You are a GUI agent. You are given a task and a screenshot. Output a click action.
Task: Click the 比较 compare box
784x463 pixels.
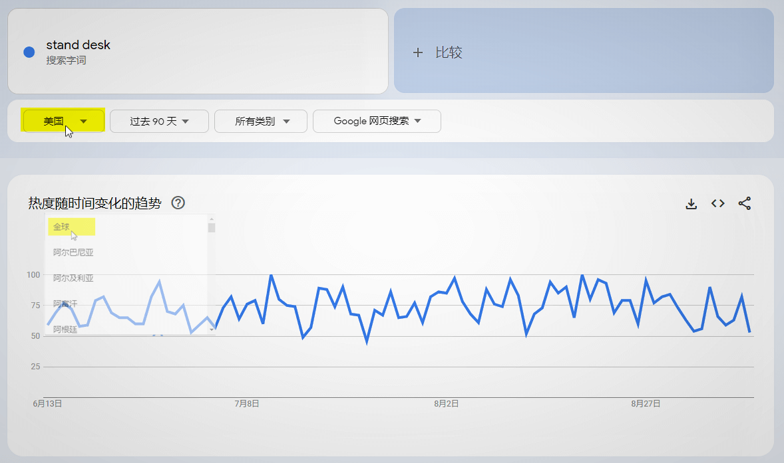[584, 50]
